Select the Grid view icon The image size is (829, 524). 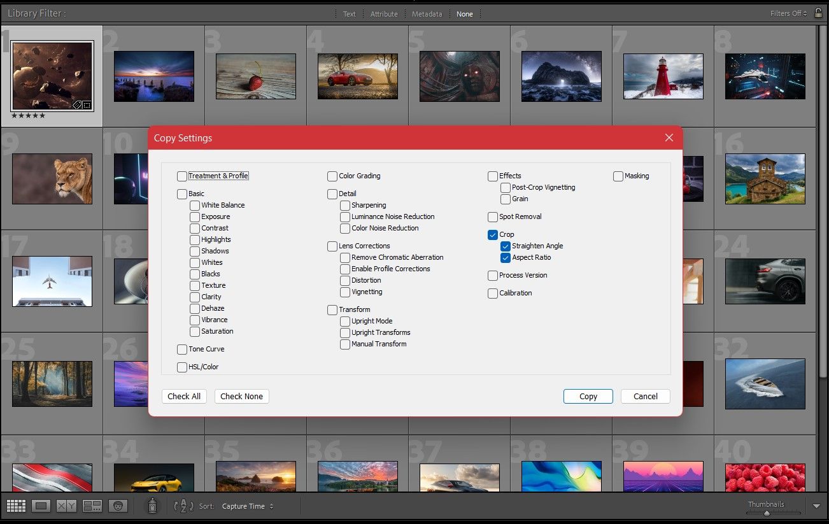coord(16,505)
